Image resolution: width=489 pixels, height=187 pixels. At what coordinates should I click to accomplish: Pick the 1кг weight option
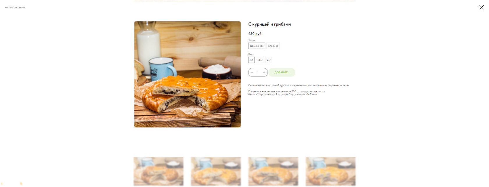click(x=251, y=60)
